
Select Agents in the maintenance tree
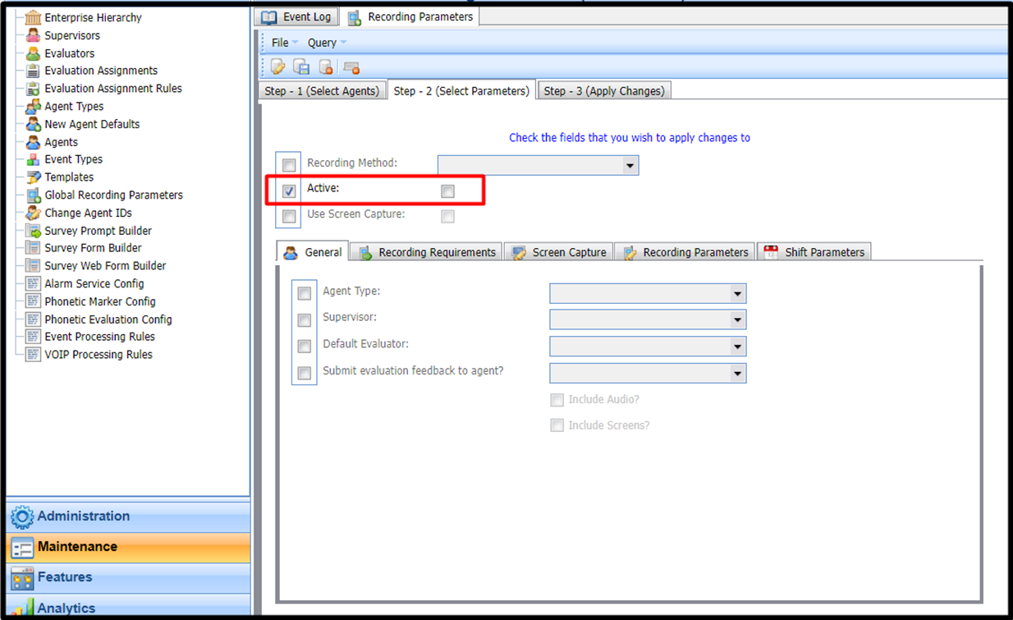tap(62, 142)
